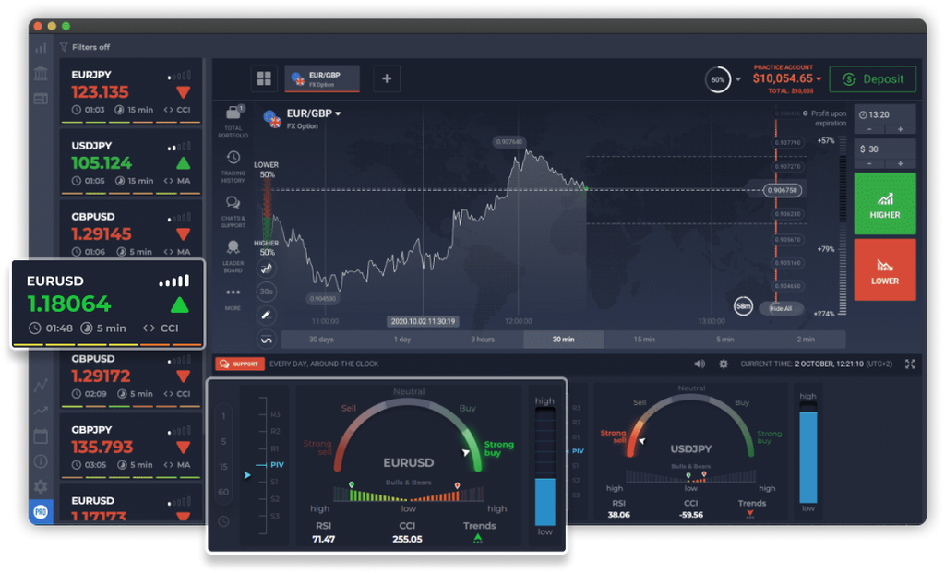The image size is (945, 573).
Task: Select the USDJPY 105.124 card
Action: [x=131, y=162]
